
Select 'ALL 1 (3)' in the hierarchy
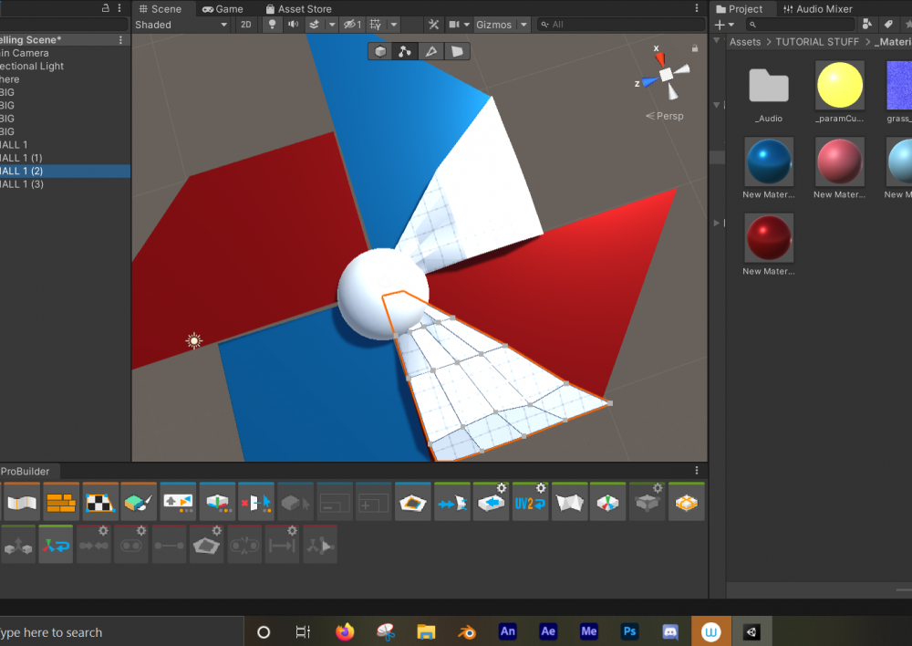click(22, 184)
